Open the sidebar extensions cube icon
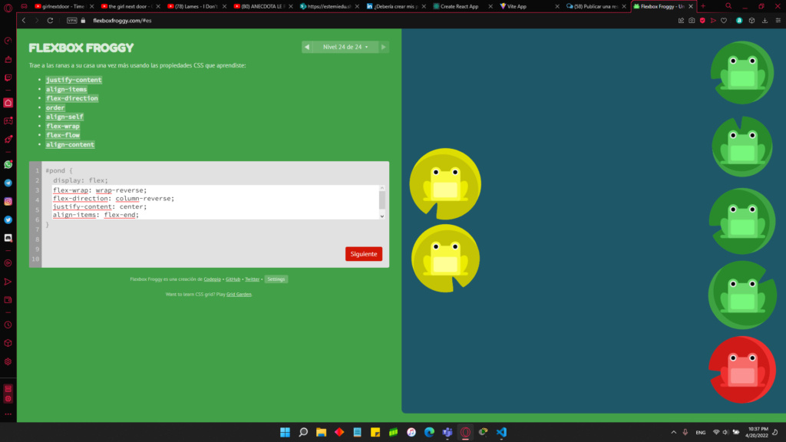The image size is (786, 442). click(8, 343)
